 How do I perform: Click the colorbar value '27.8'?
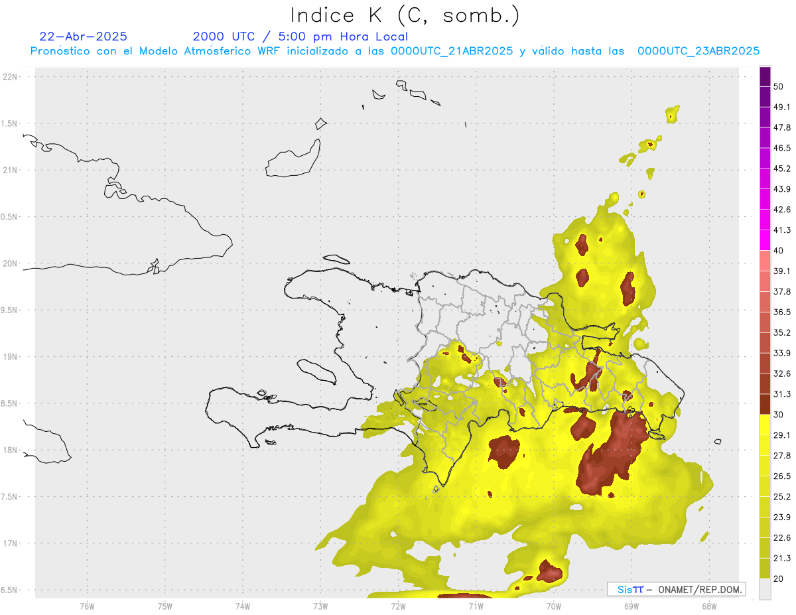coord(782,455)
